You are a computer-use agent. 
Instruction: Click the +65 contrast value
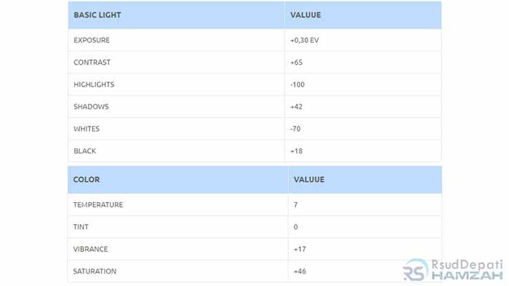[x=296, y=63]
